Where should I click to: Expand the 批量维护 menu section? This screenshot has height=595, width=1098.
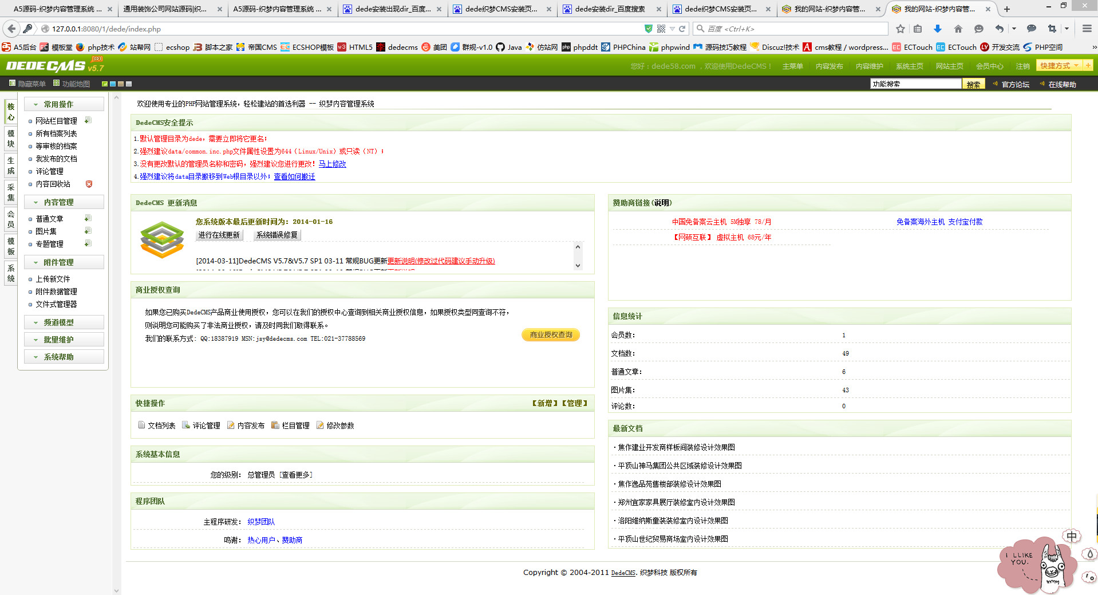64,340
